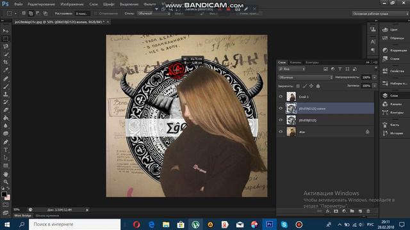Toggle lock position icon
410x230 pixels.
pyautogui.click(x=311, y=86)
